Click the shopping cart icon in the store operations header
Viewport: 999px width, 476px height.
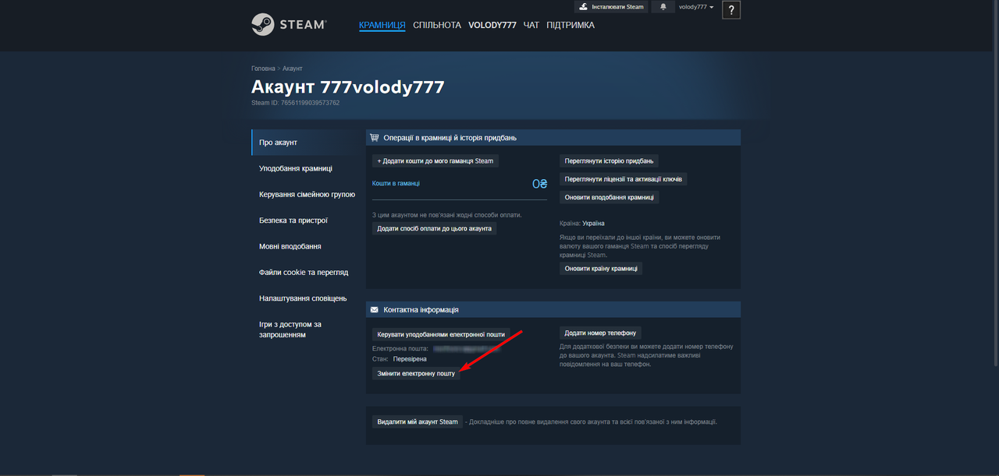(x=375, y=138)
